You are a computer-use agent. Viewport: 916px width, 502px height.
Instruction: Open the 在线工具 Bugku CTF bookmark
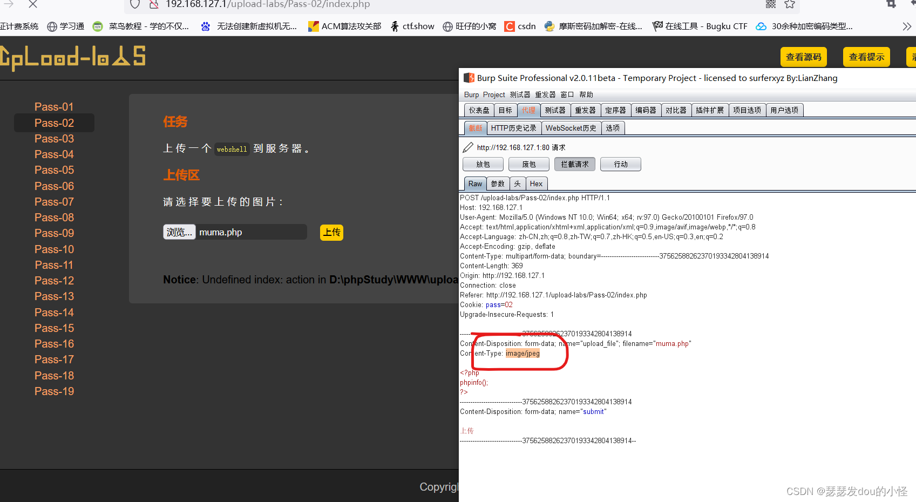coord(700,26)
